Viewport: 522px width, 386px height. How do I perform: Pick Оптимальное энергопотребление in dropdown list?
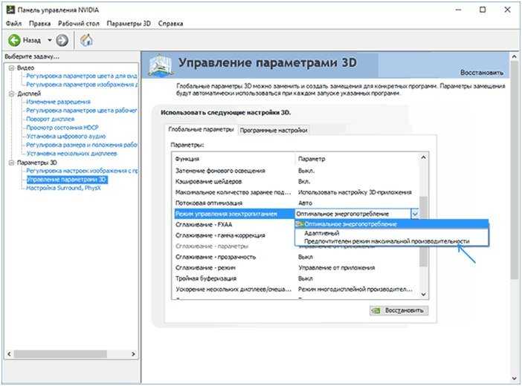point(349,223)
